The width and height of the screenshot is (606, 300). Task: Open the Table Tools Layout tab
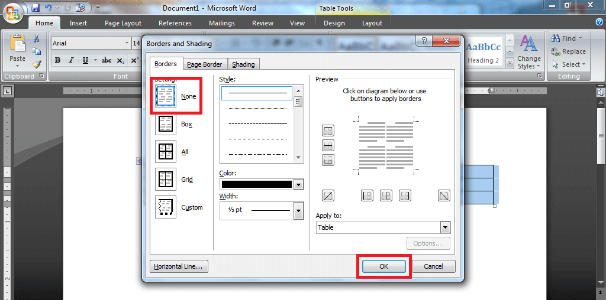372,23
